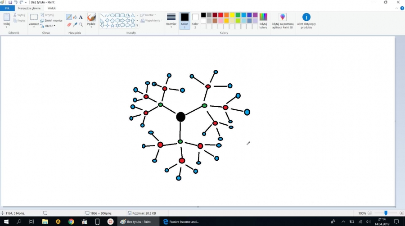405x226 pixels.
Task: Select the Pencil tool
Action: 69,17
